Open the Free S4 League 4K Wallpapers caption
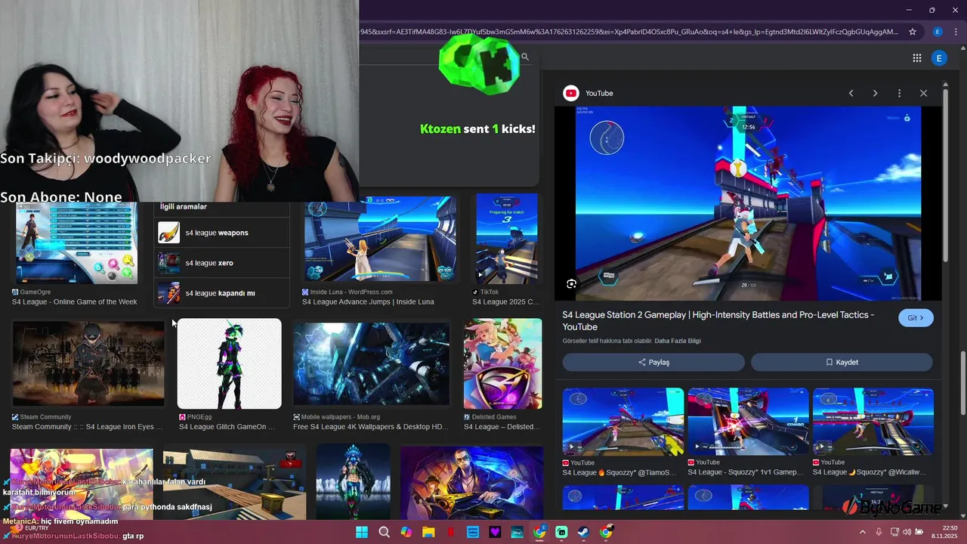The width and height of the screenshot is (967, 544). [371, 427]
